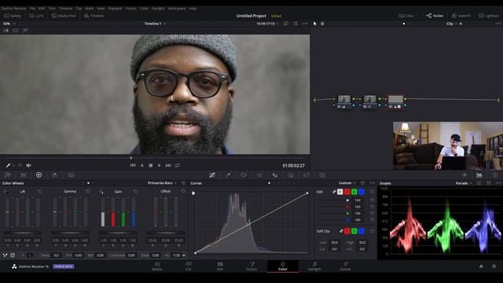This screenshot has height=283, width=503.
Task: Toggle Lightbox view
Action: click(489, 16)
